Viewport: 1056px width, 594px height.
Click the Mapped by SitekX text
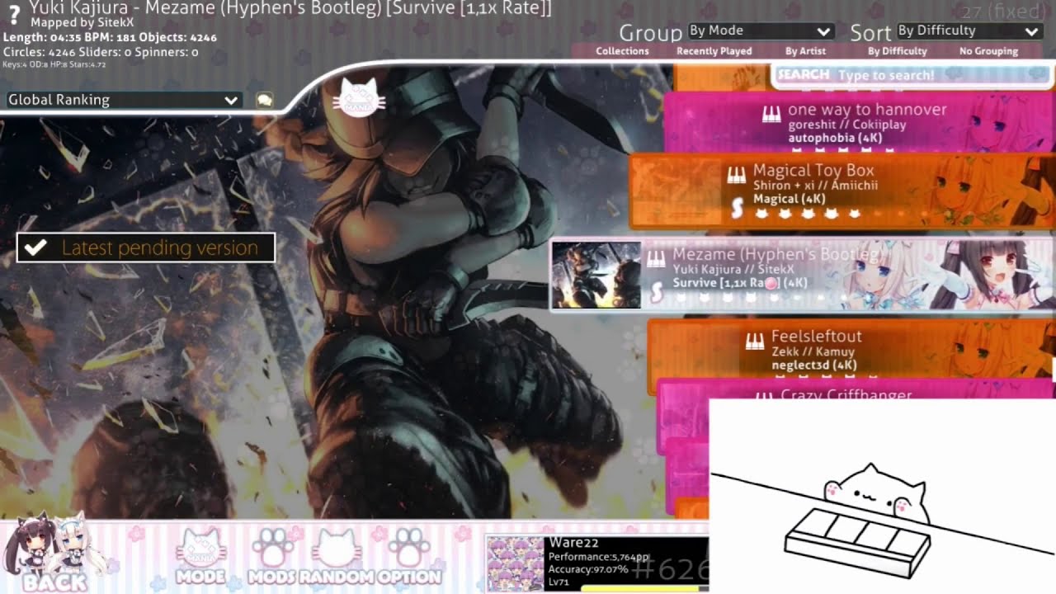point(82,23)
